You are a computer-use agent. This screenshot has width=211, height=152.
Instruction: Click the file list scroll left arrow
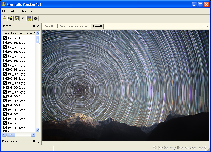coord(4,134)
